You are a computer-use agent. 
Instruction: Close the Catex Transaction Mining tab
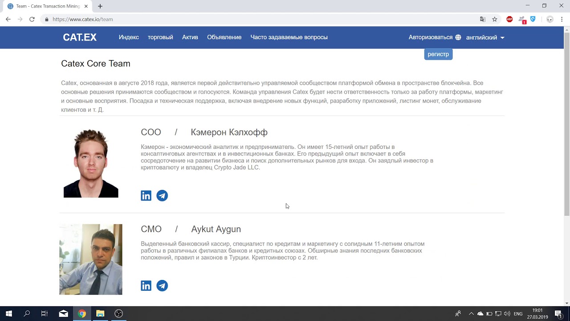pyautogui.click(x=86, y=6)
